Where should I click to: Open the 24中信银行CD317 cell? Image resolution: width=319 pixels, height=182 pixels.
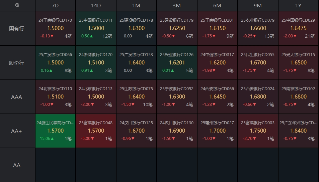click(217, 63)
